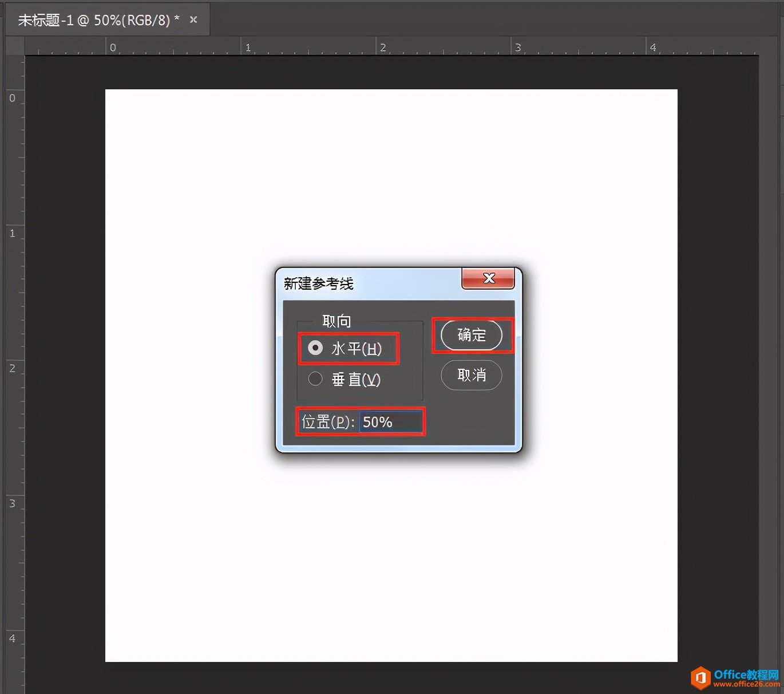This screenshot has width=784, height=694.
Task: Click the ruler origin corner box
Action: coord(15,46)
